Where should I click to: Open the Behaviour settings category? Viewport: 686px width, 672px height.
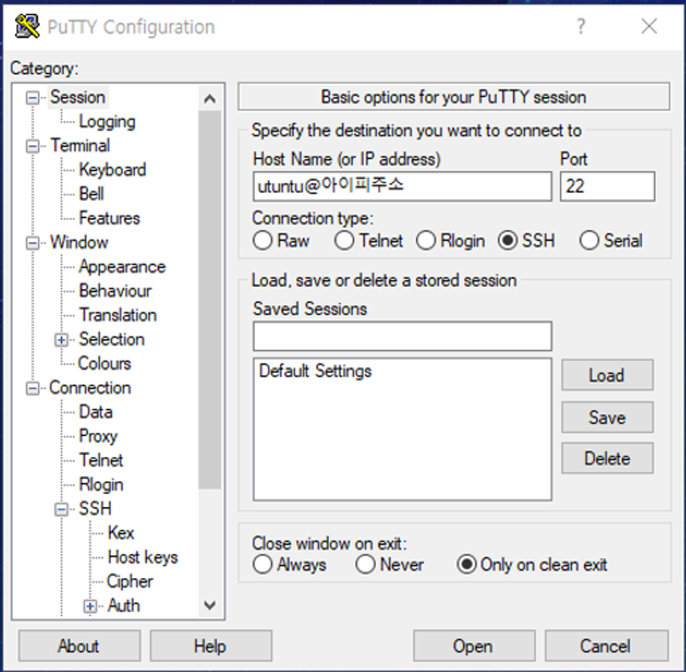(116, 291)
